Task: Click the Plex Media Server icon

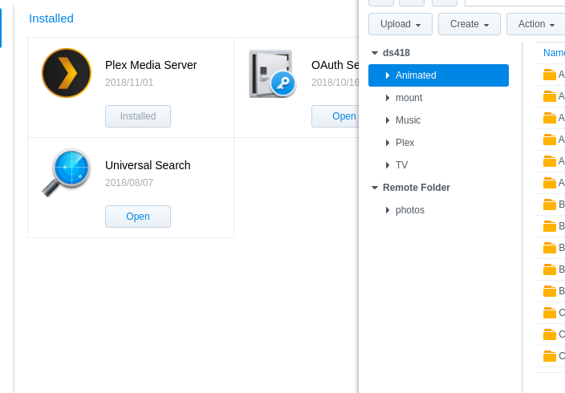Action: (x=67, y=73)
